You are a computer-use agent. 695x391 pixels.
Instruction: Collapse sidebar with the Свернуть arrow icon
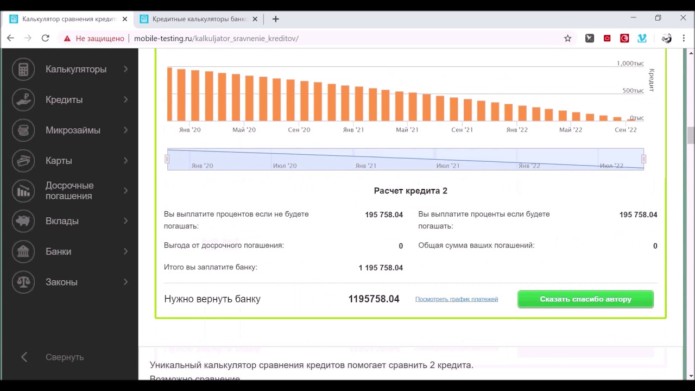click(x=24, y=357)
